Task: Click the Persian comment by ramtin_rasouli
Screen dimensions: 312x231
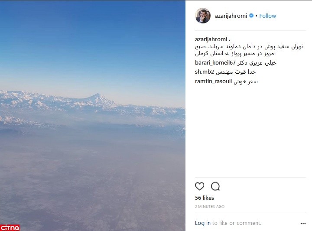Action: click(x=246, y=81)
